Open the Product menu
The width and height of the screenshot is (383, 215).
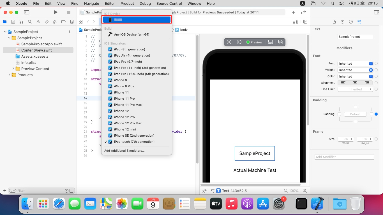click(127, 3)
